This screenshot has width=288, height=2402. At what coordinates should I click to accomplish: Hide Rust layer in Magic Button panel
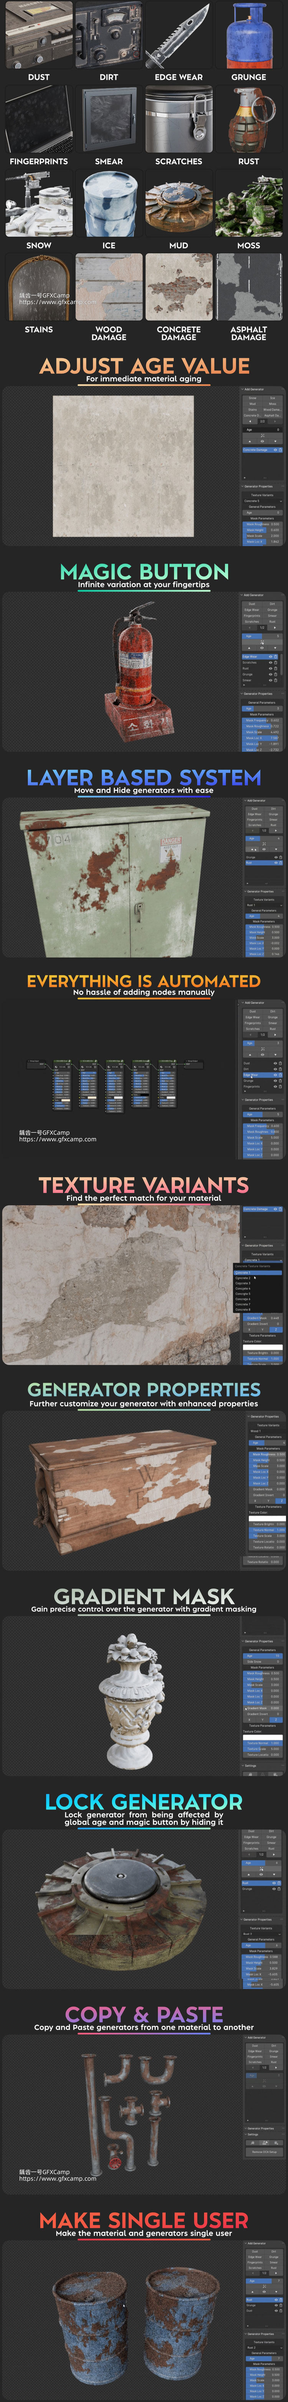[x=271, y=668]
